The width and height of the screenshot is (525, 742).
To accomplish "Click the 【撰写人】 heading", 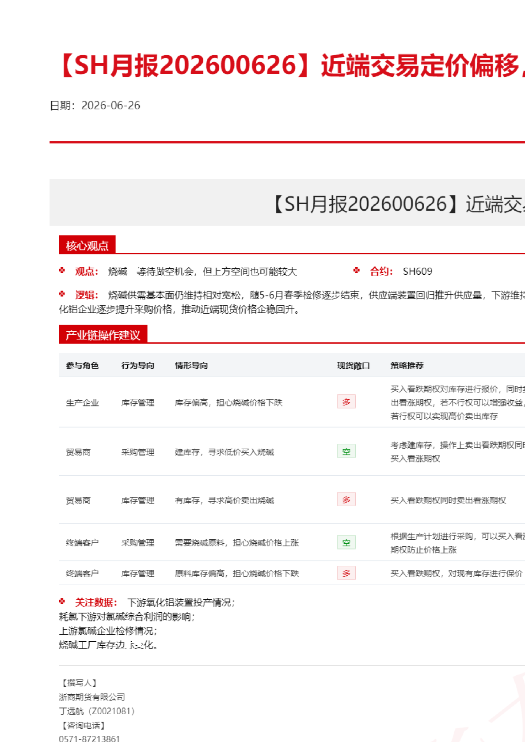I will pyautogui.click(x=80, y=683).
